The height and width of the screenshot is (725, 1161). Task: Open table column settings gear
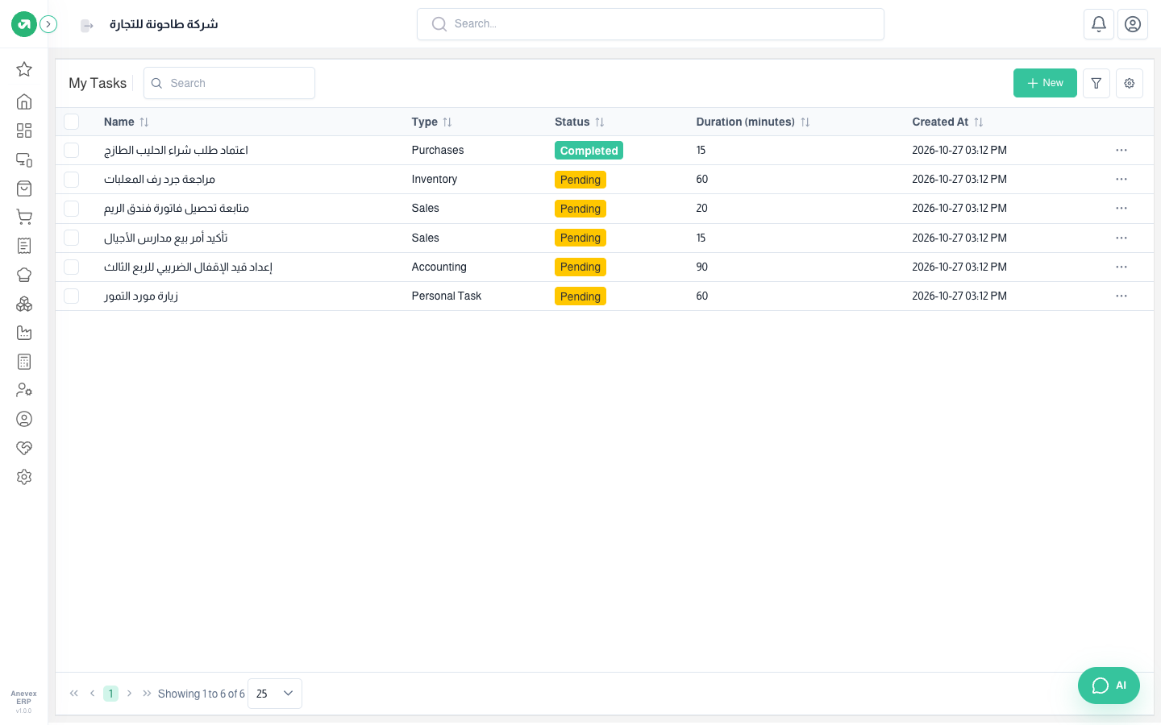1130,83
